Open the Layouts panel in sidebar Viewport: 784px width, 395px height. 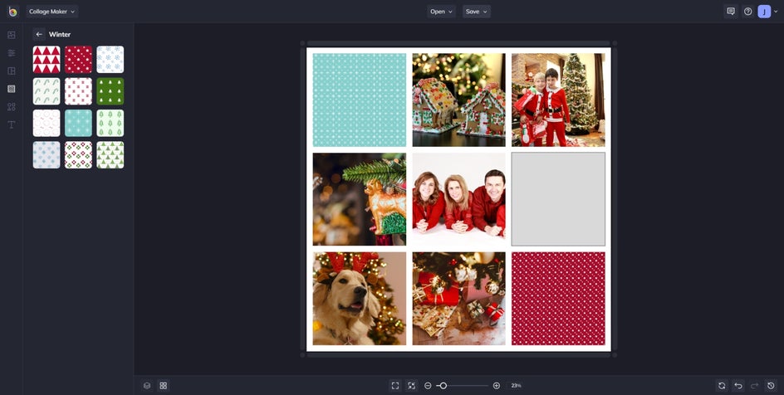pos(12,71)
